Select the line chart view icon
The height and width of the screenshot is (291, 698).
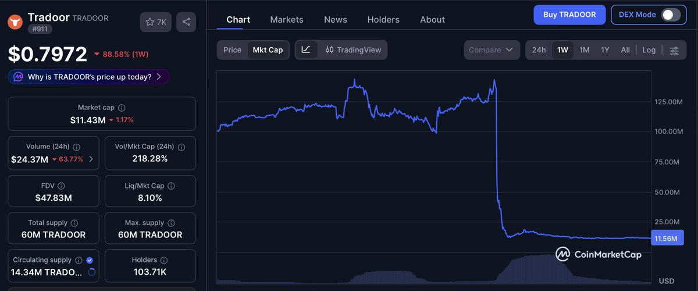tap(306, 50)
